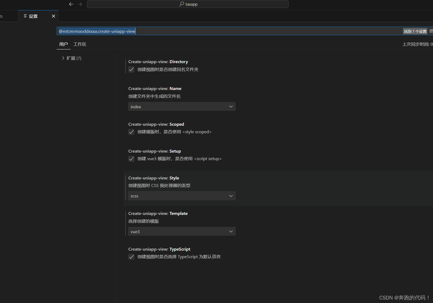Image resolution: width=433 pixels, height=303 pixels.
Task: Toggle the Setup script setup checkbox
Action: pyautogui.click(x=131, y=159)
